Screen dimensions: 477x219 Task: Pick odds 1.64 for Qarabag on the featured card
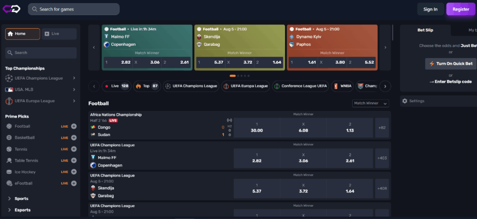click(269, 62)
